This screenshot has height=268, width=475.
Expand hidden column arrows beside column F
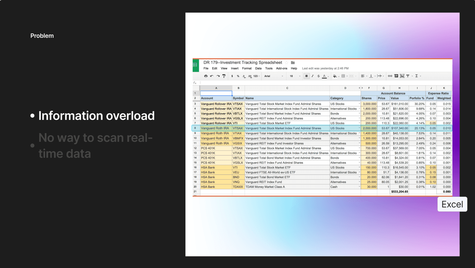click(361, 88)
